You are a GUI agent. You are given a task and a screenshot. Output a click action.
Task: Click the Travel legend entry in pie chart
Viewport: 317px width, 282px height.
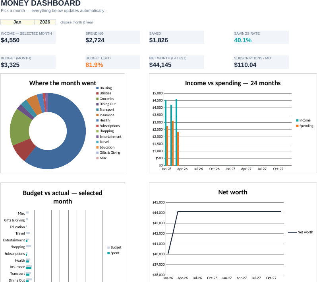[x=102, y=142]
